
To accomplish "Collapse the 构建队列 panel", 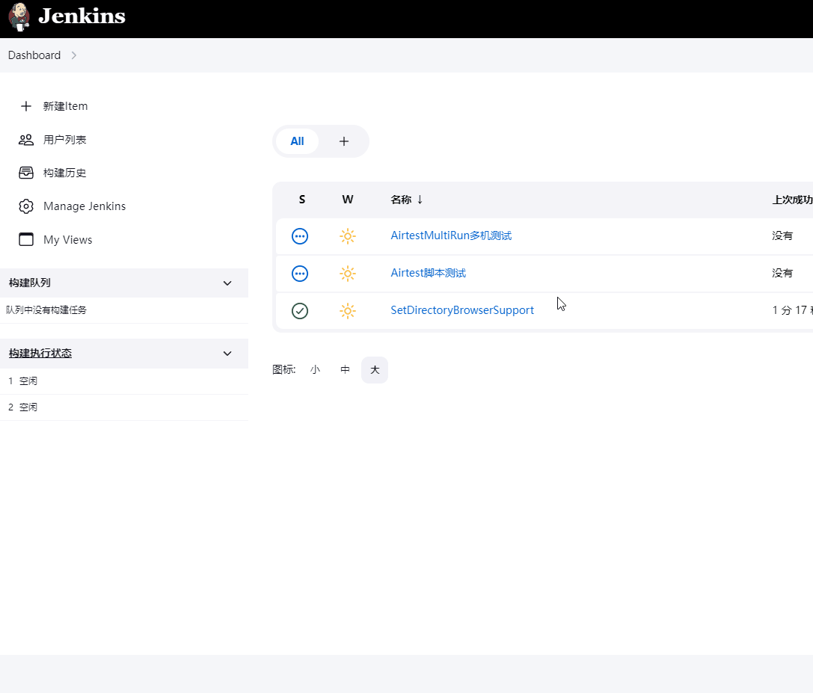I will 227,283.
